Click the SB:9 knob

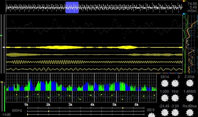(x=151, y=115)
